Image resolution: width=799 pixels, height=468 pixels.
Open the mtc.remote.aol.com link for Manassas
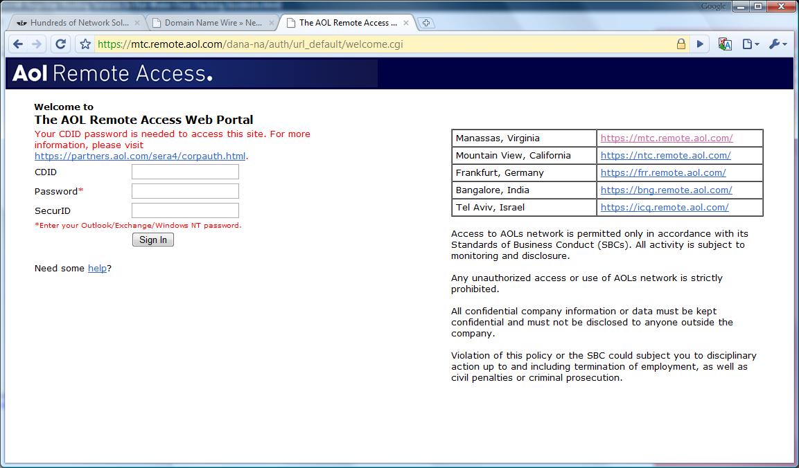pos(667,138)
